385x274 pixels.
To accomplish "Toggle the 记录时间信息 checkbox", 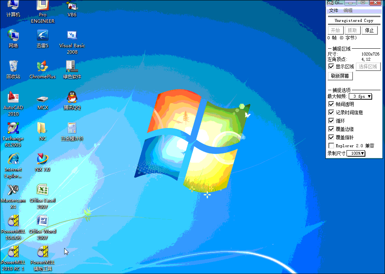I will (x=331, y=112).
